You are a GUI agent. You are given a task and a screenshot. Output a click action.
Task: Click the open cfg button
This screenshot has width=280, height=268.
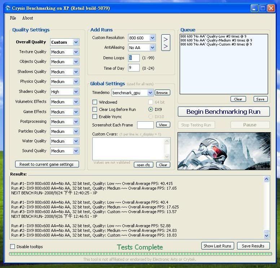pyautogui.click(x=143, y=165)
